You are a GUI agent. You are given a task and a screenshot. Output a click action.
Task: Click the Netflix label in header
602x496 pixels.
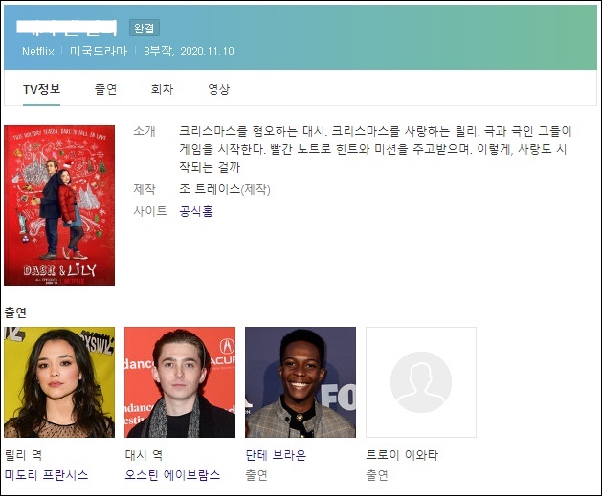tap(38, 52)
